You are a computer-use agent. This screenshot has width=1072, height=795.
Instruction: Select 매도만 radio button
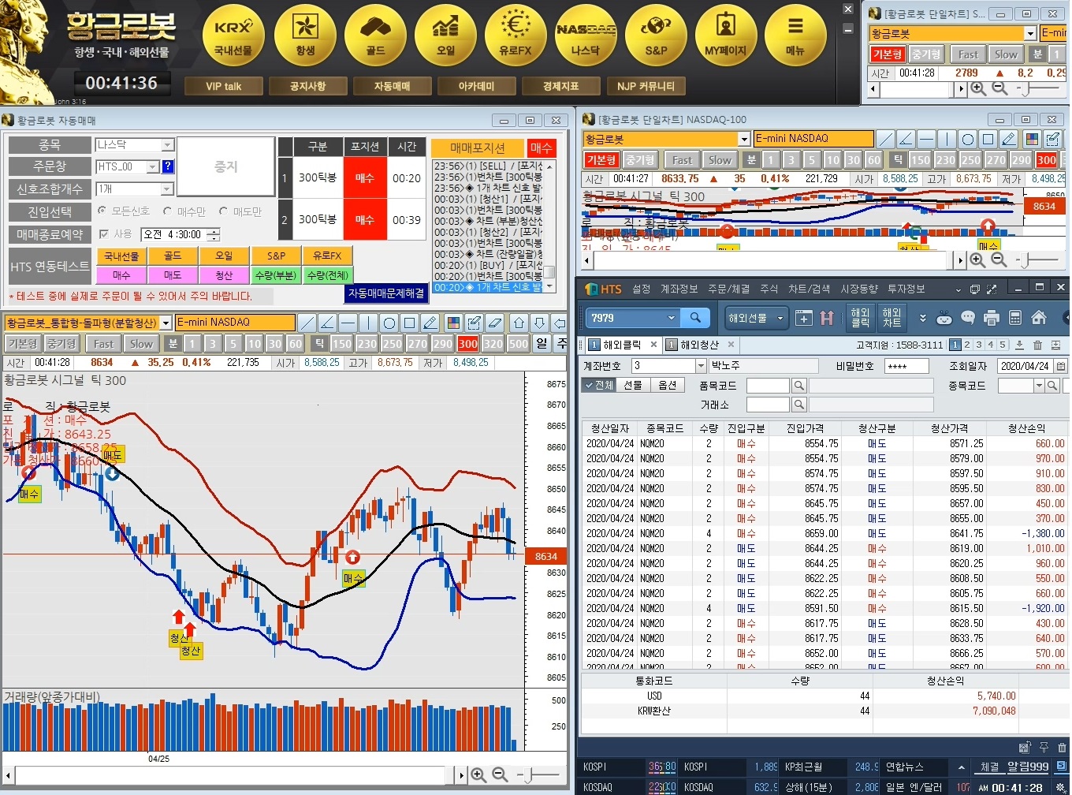pos(223,211)
